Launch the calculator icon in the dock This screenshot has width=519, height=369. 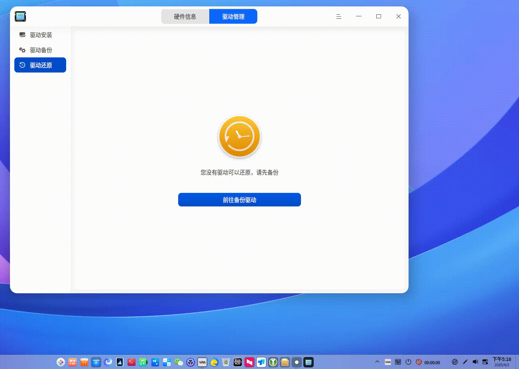tap(167, 362)
